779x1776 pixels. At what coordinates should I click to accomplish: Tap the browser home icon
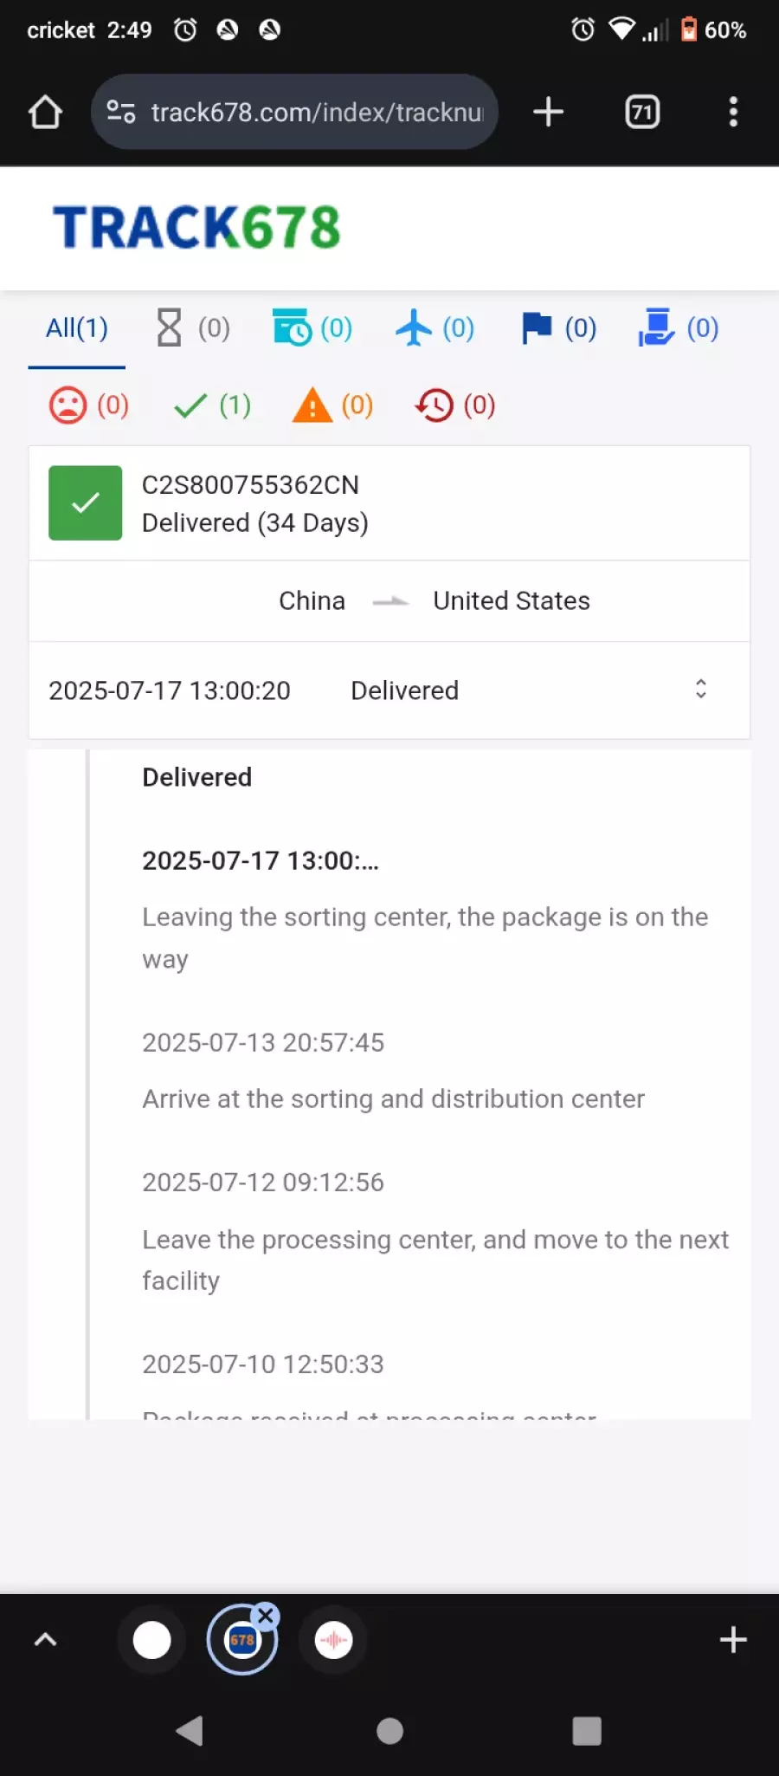[x=45, y=112]
